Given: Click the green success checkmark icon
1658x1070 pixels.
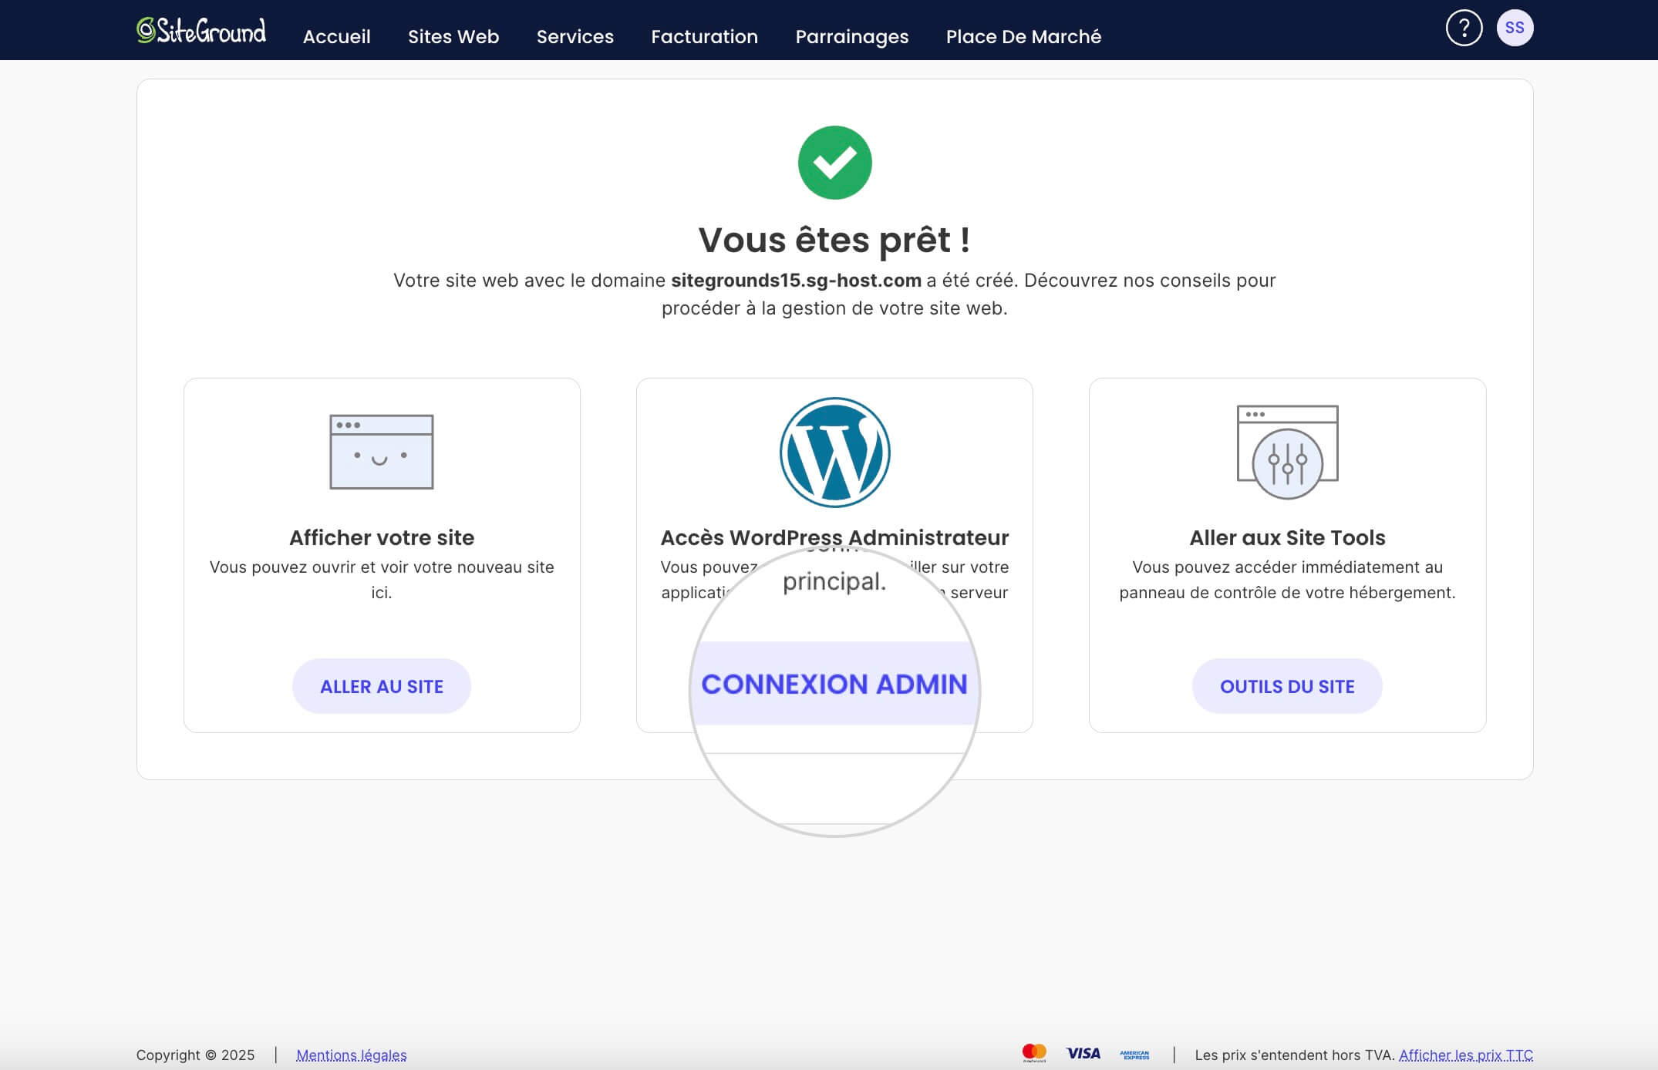Looking at the screenshot, I should point(834,163).
